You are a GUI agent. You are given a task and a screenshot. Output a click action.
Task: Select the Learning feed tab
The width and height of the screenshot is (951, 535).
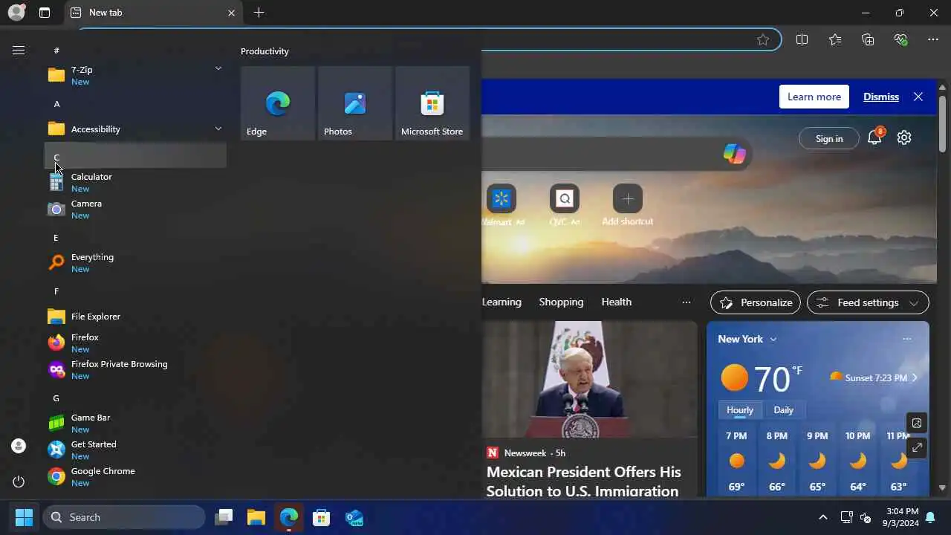pos(502,302)
